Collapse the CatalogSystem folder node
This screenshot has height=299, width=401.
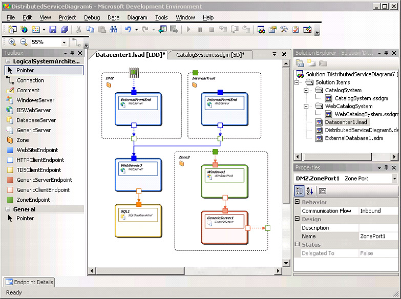pyautogui.click(x=306, y=90)
